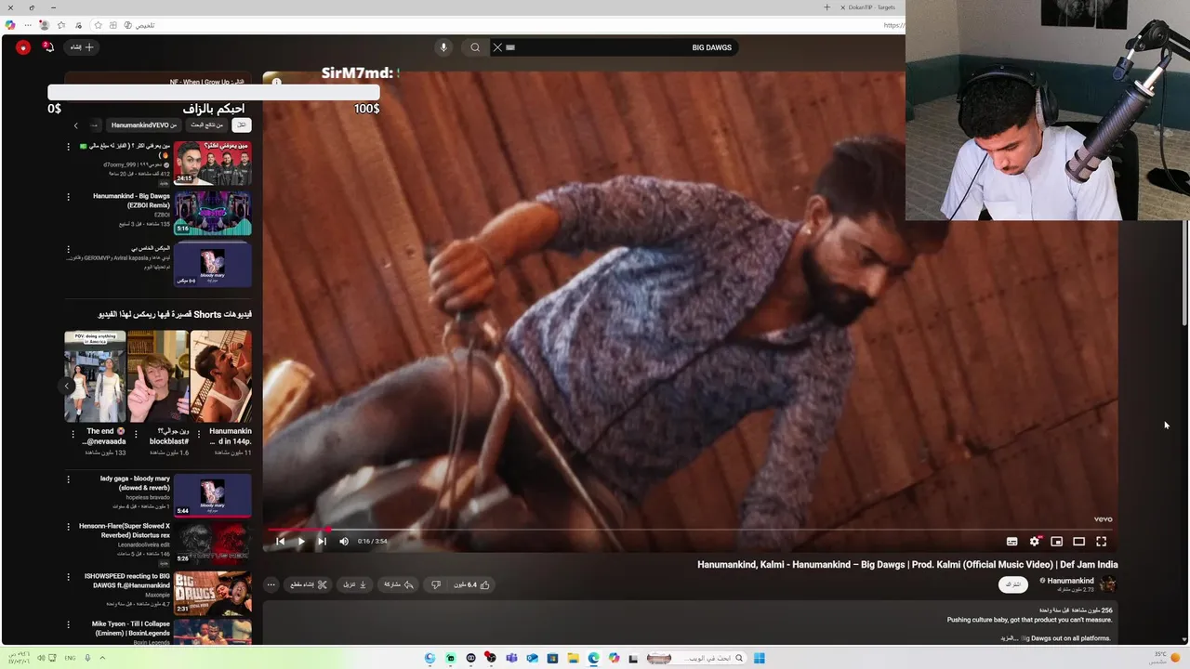Open 'The end @nevaaada' Short thumbnail
This screenshot has height=669, width=1190.
[95, 376]
